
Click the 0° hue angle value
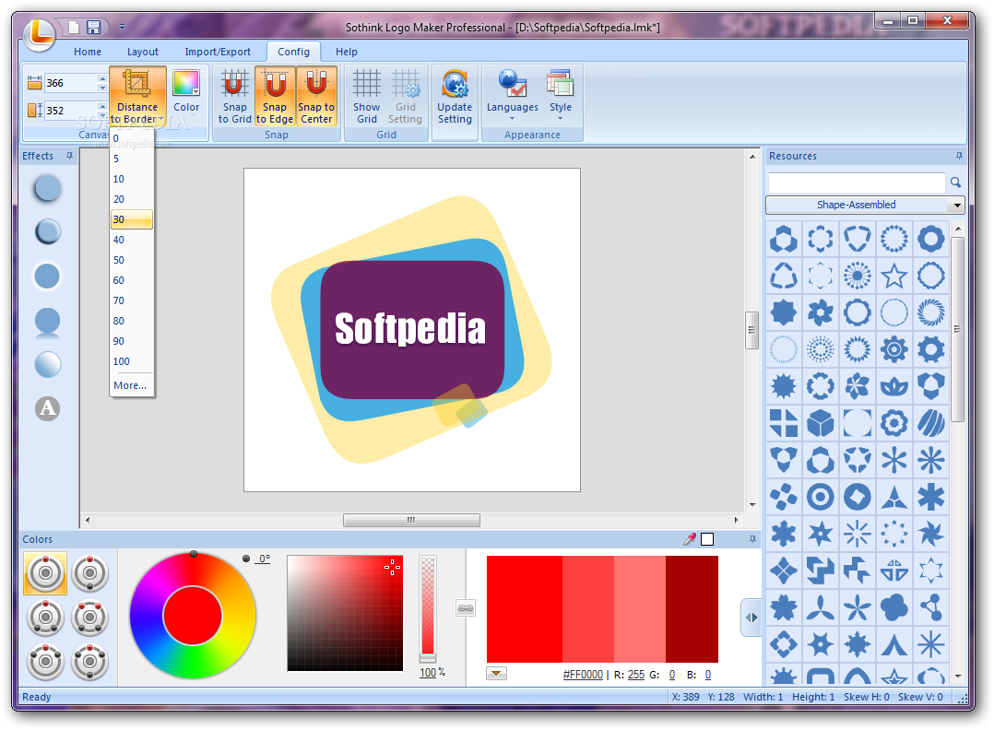coord(265,559)
